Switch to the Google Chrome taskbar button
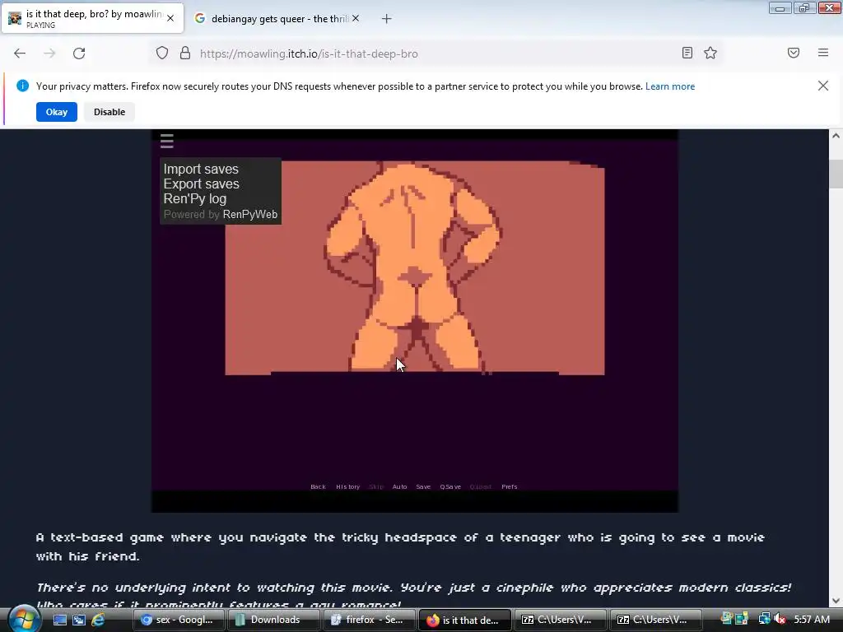The image size is (843, 632). (x=179, y=620)
